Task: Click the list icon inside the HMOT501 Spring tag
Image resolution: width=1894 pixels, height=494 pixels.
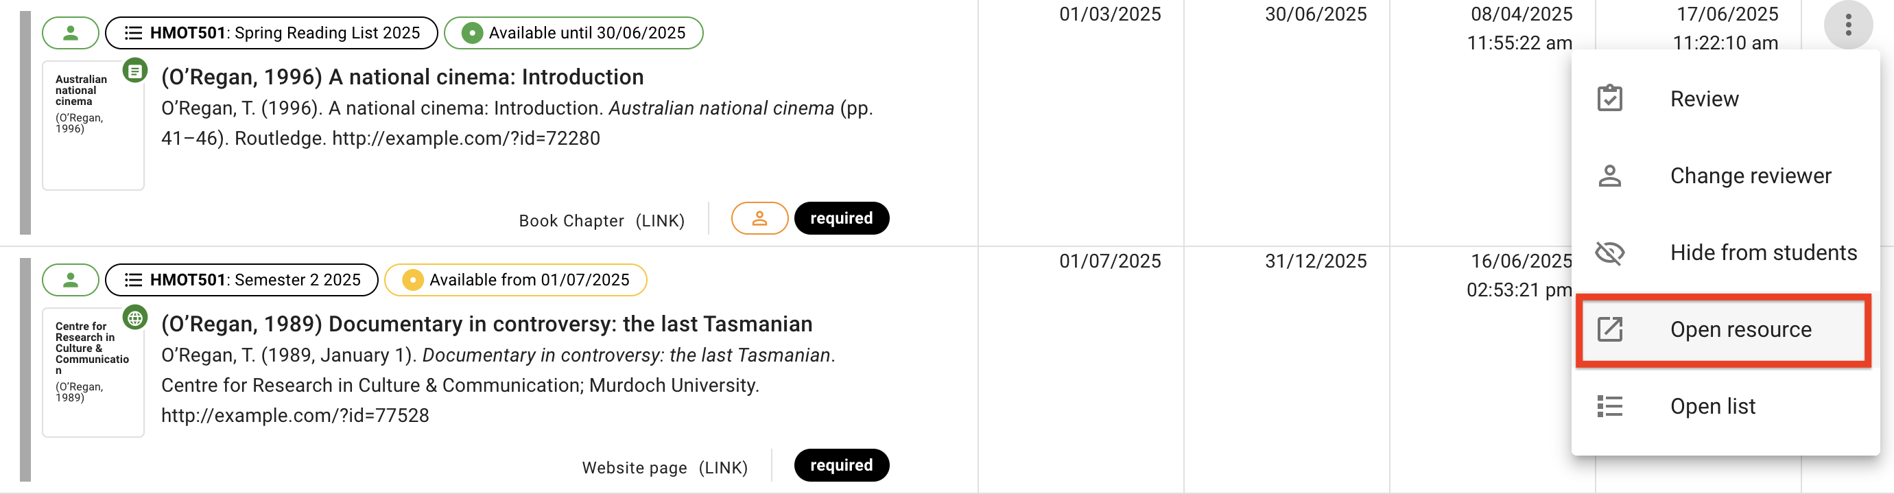Action: pyautogui.click(x=133, y=32)
